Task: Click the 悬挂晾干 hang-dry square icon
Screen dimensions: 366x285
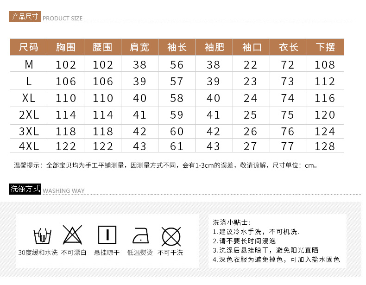Action: click(107, 234)
